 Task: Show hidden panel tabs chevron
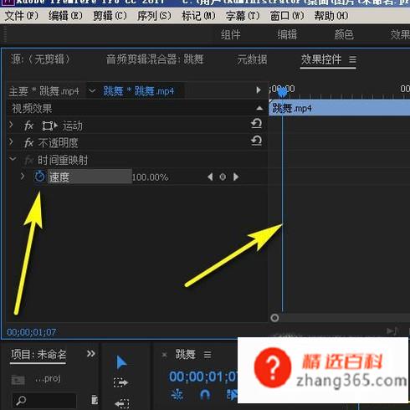pos(90,354)
